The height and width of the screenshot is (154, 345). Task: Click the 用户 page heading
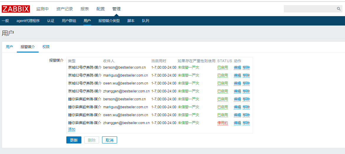tap(8, 33)
